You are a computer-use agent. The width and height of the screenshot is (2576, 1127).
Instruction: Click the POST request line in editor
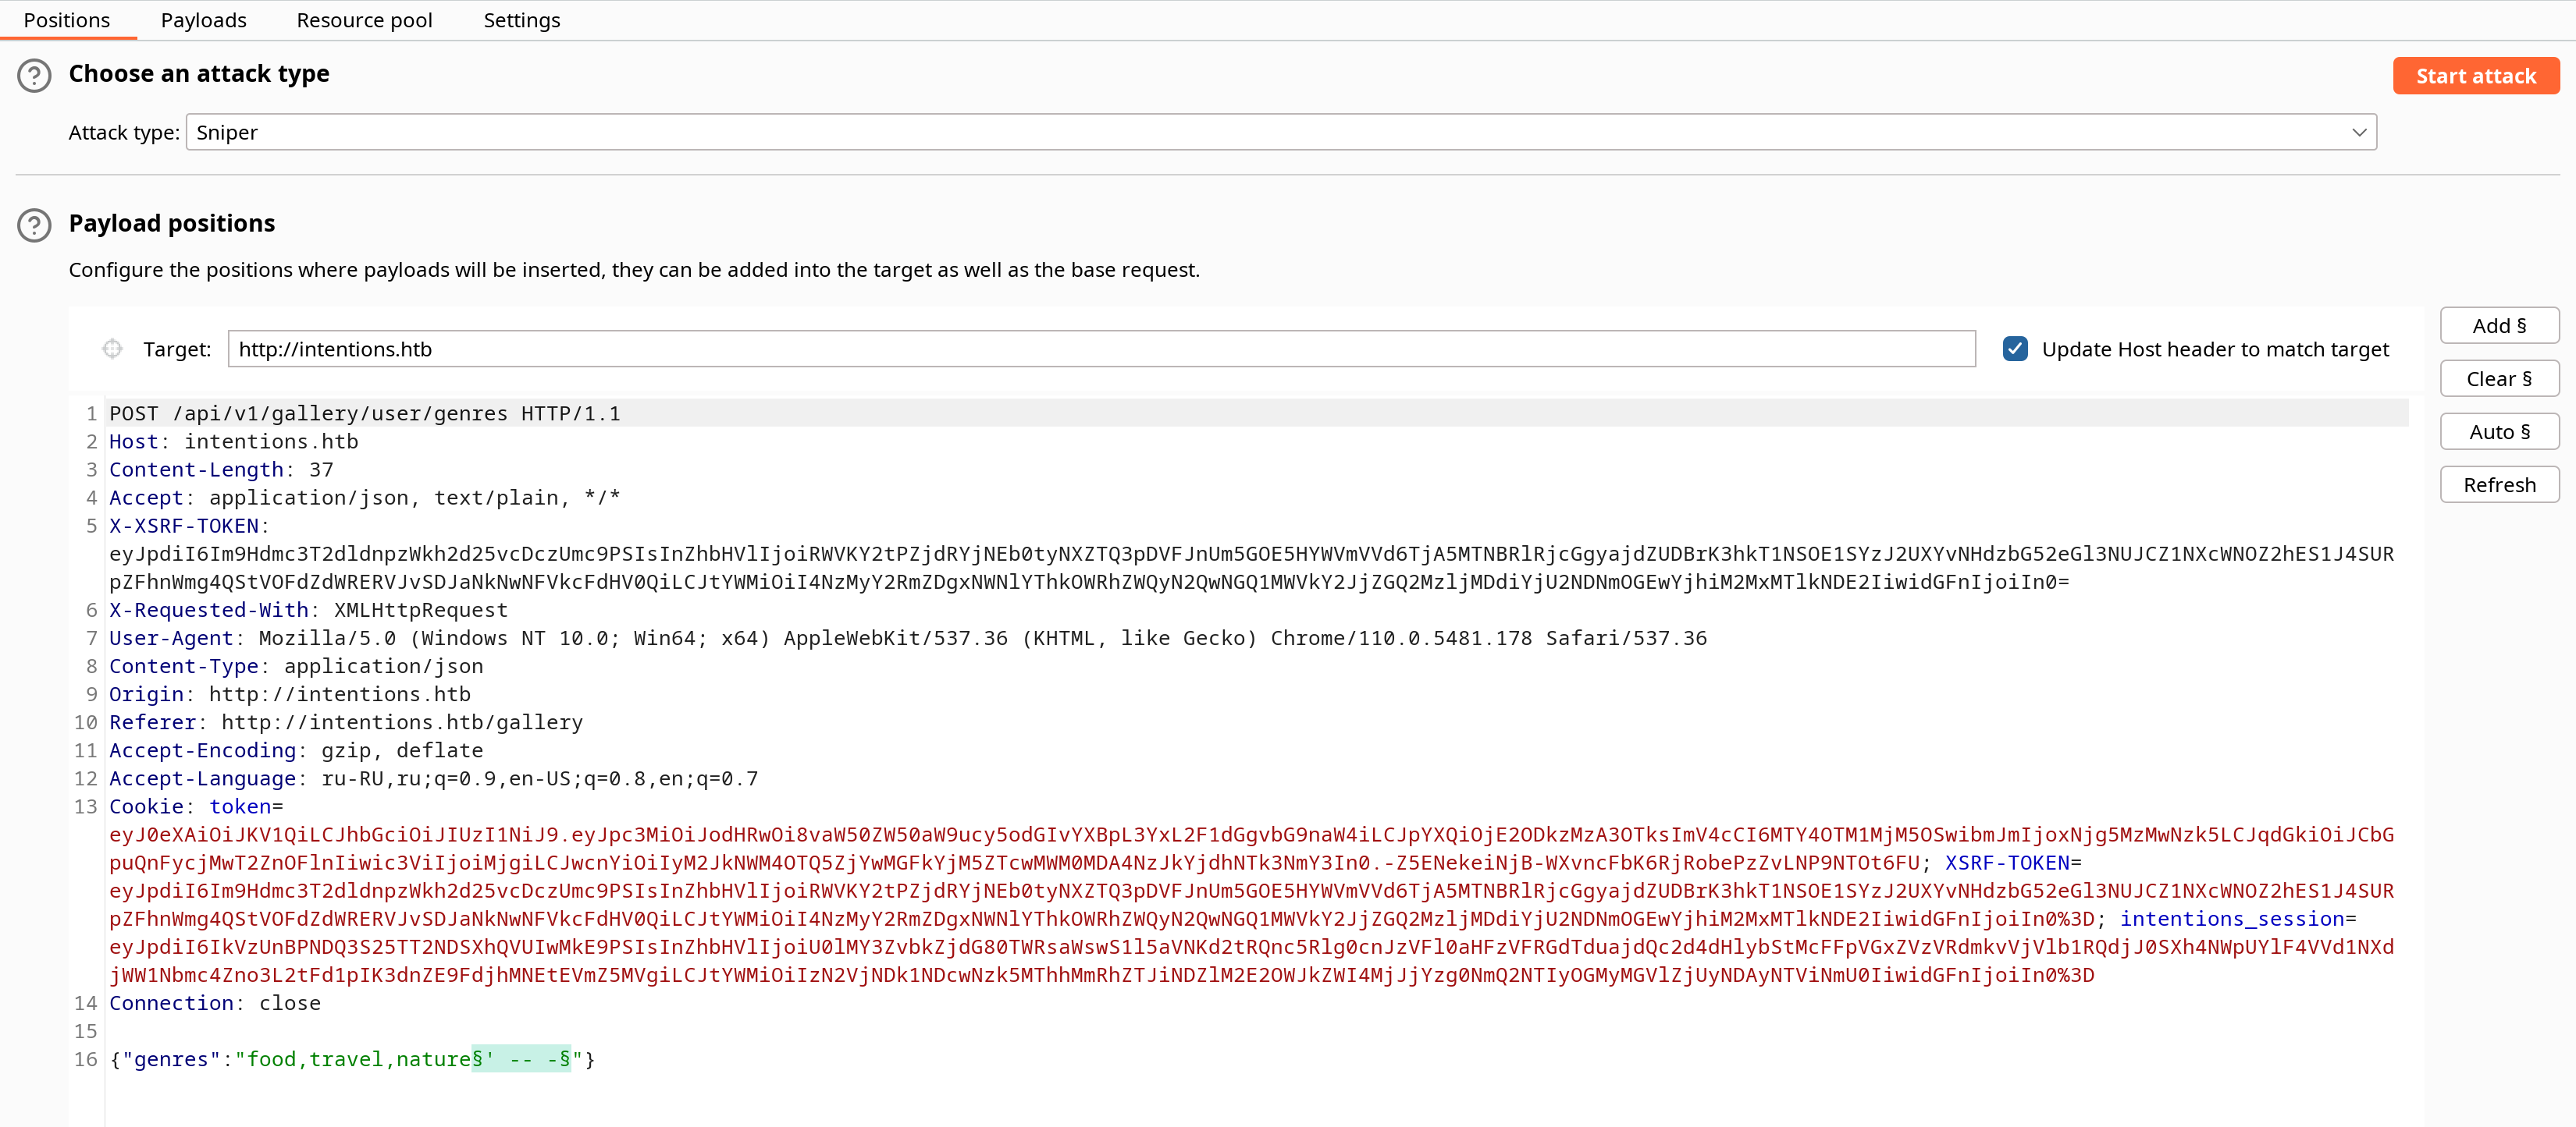(365, 413)
